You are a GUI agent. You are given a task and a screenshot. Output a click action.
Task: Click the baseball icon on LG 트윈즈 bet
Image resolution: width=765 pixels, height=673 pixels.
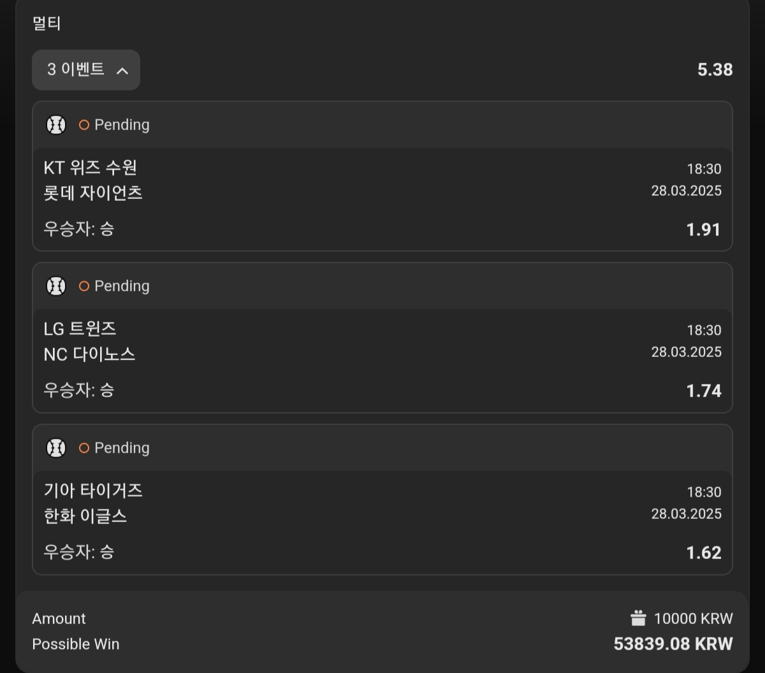pos(56,286)
